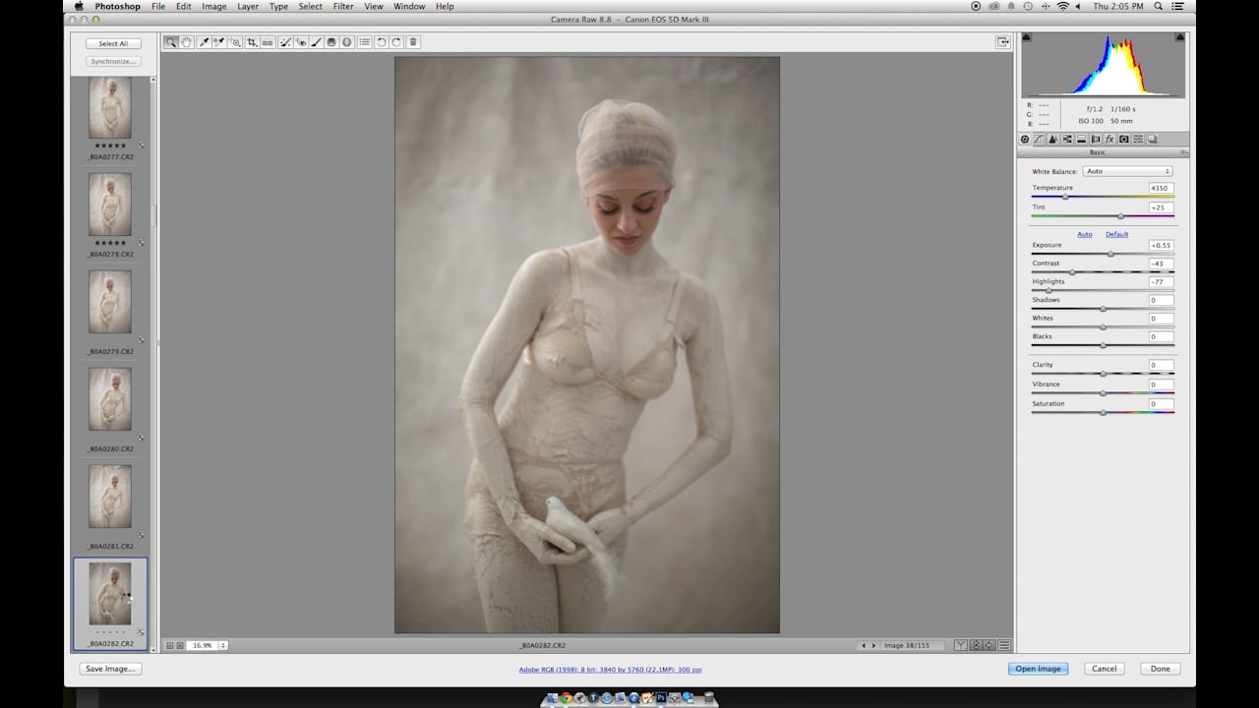Select the Straighten tool
This screenshot has width=1259, height=708.
268,42
